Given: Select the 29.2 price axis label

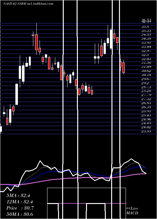Looking at the screenshot, I should 145,83.
